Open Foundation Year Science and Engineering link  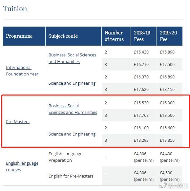[72, 83]
